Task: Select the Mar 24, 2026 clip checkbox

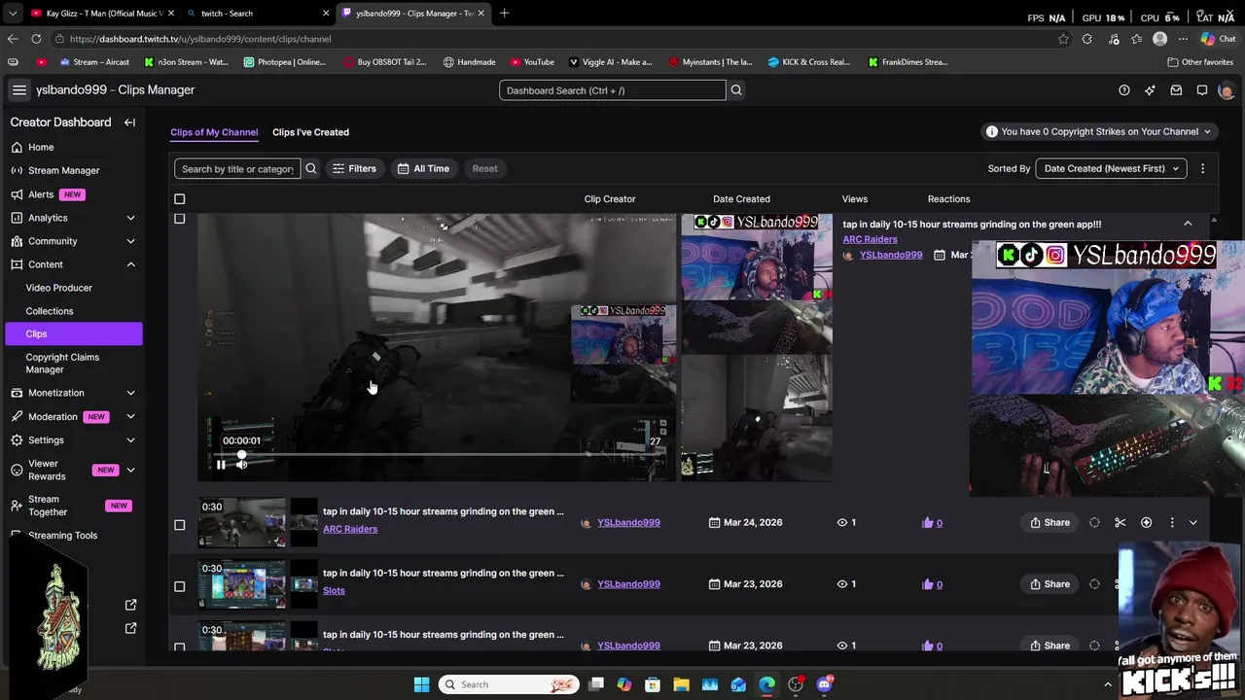Action: tap(179, 525)
